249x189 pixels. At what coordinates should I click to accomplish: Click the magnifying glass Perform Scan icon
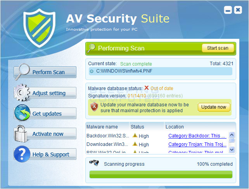point(22,71)
